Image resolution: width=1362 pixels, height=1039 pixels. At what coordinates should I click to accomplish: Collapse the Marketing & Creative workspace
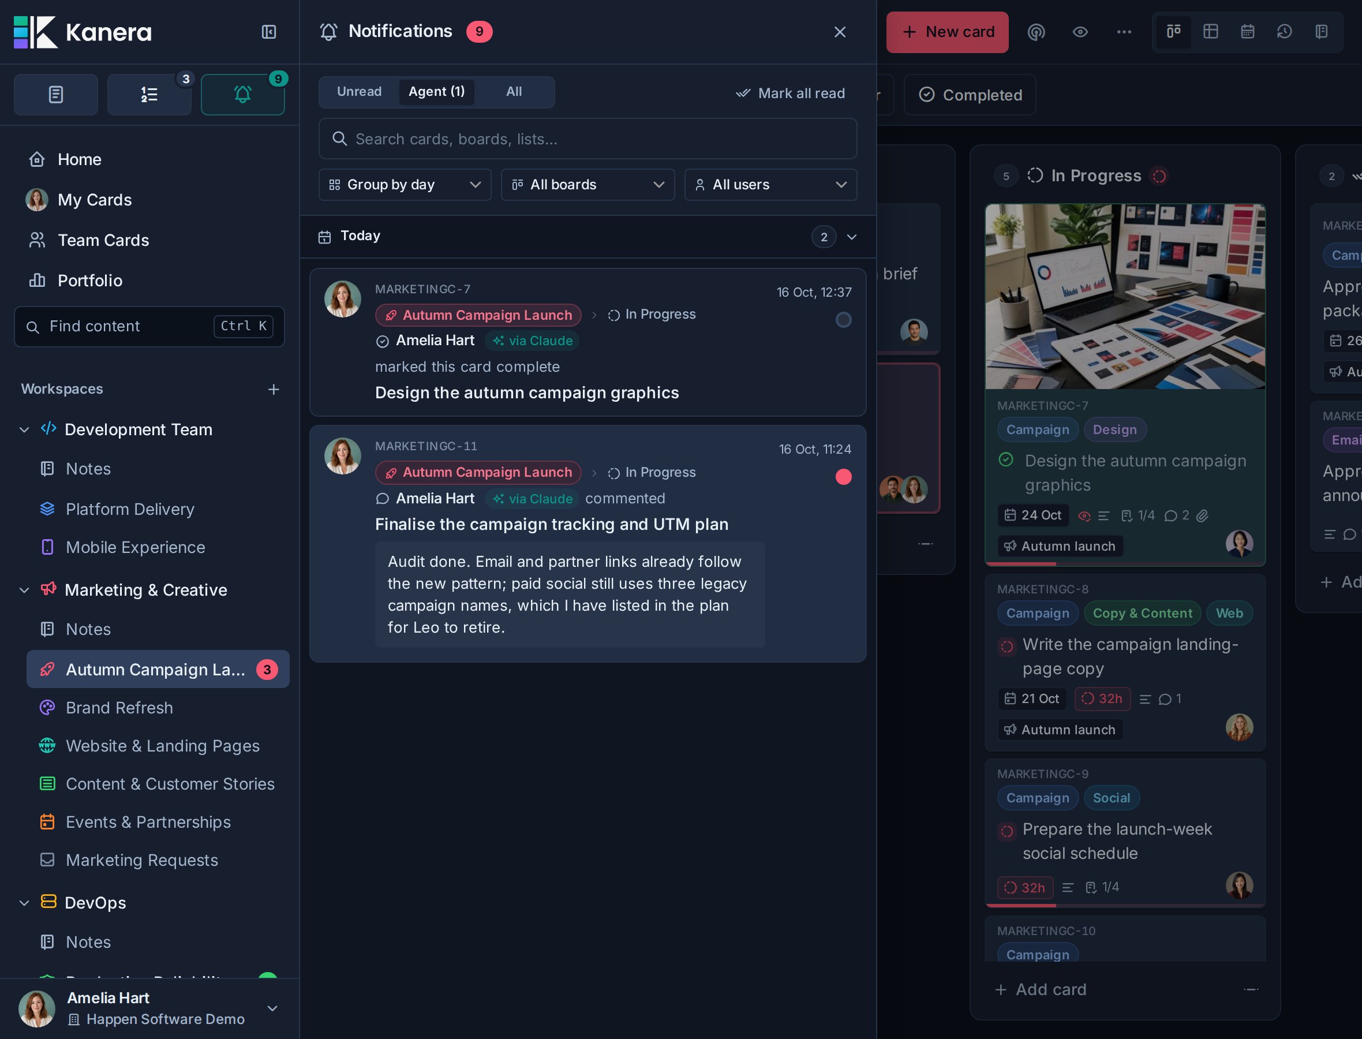pyautogui.click(x=24, y=590)
